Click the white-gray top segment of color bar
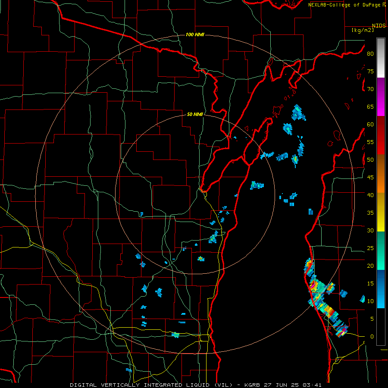 pos(381,58)
